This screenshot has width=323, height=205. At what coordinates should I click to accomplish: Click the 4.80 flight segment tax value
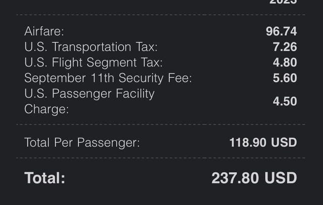click(285, 62)
